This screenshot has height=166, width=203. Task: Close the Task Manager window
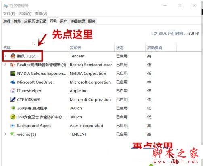pyautogui.click(x=194, y=6)
